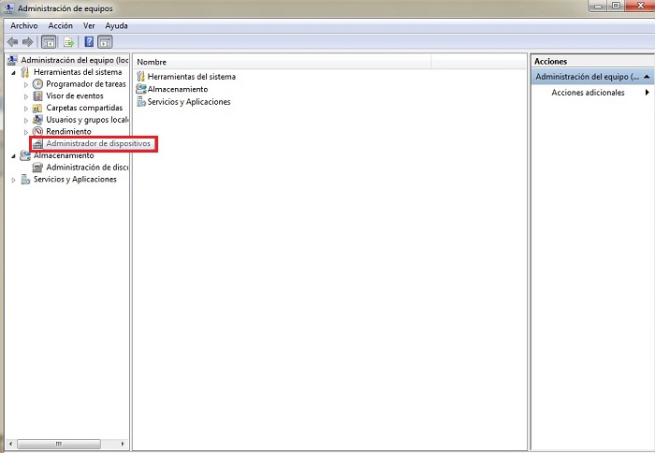Expand Carpetas compartidas node

[26, 109]
